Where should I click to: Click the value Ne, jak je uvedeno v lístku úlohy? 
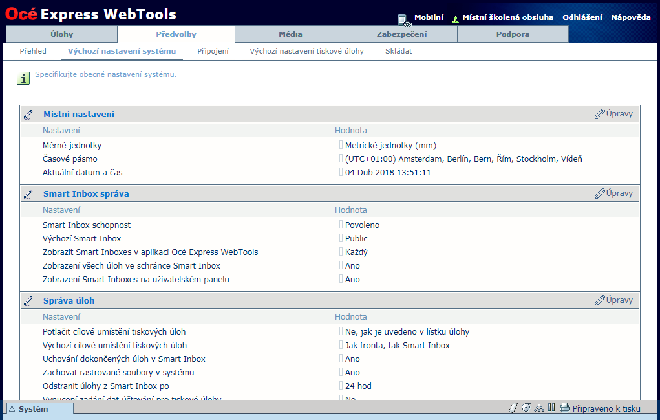click(407, 331)
